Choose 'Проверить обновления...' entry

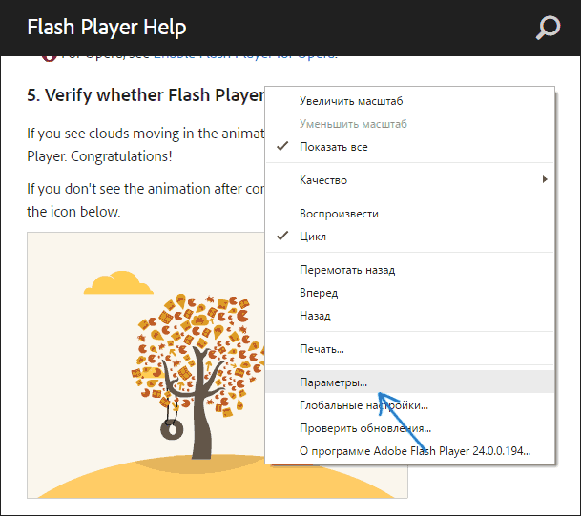[364, 428]
